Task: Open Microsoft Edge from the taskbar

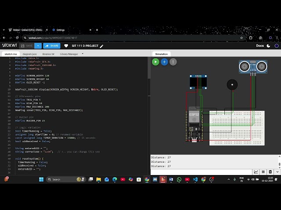Action: pos(115,179)
